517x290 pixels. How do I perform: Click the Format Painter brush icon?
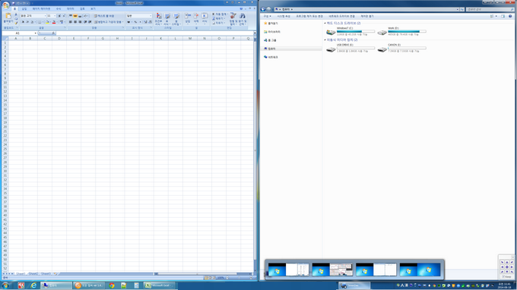point(16,23)
